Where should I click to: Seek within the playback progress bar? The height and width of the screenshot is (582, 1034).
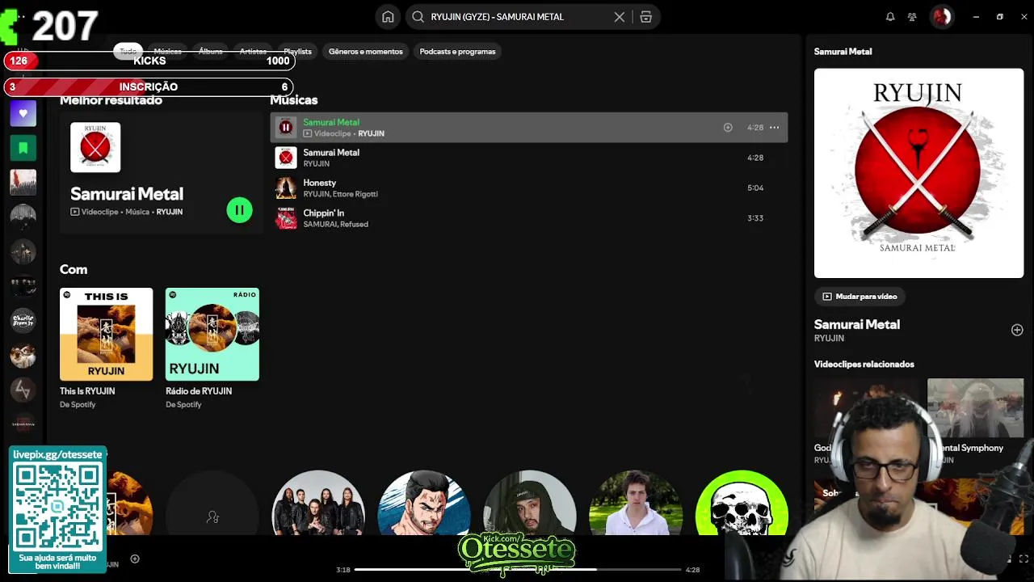(x=518, y=570)
